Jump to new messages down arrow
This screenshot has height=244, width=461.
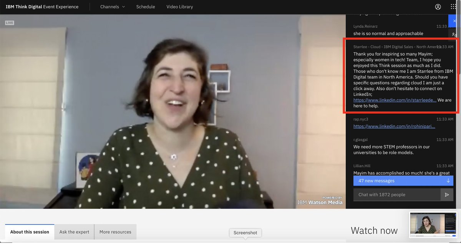(448, 181)
